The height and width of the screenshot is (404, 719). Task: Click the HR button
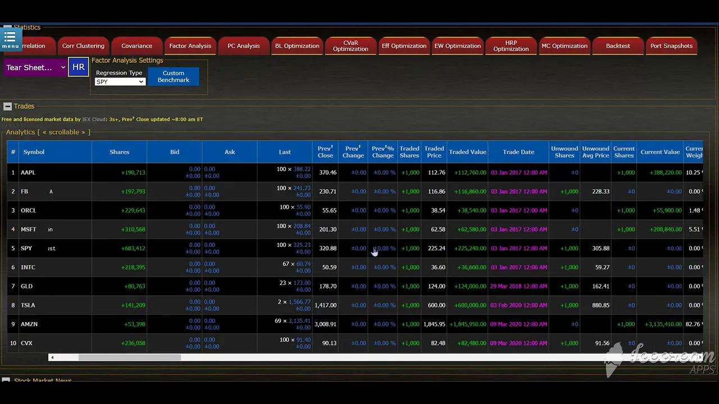(79, 67)
